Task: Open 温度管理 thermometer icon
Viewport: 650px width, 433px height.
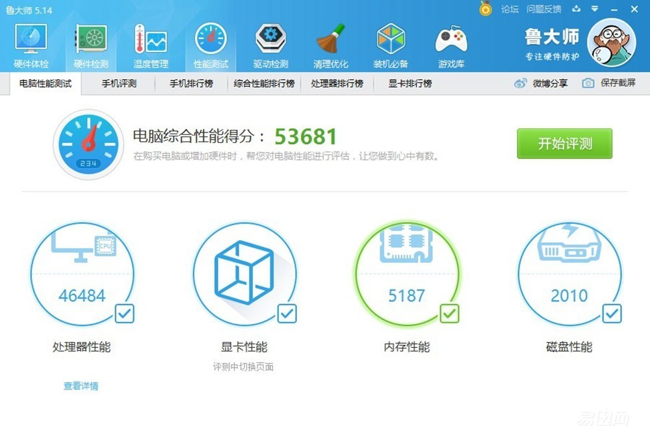Action: point(151,38)
